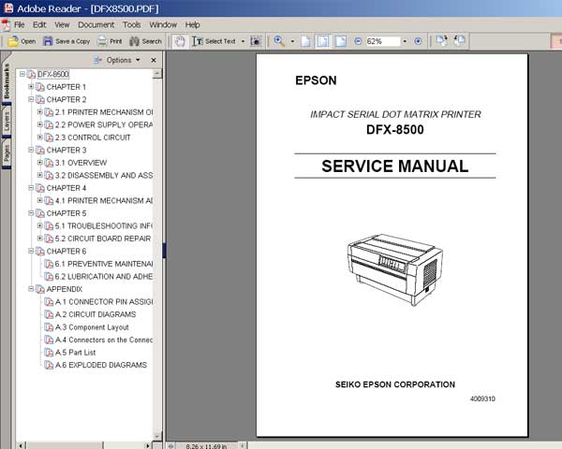Select the Hand tool
The image size is (562, 449).
(x=180, y=41)
